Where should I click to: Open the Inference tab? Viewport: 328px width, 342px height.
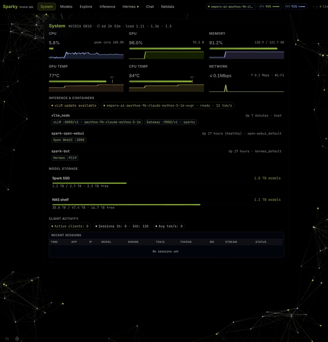click(x=107, y=6)
